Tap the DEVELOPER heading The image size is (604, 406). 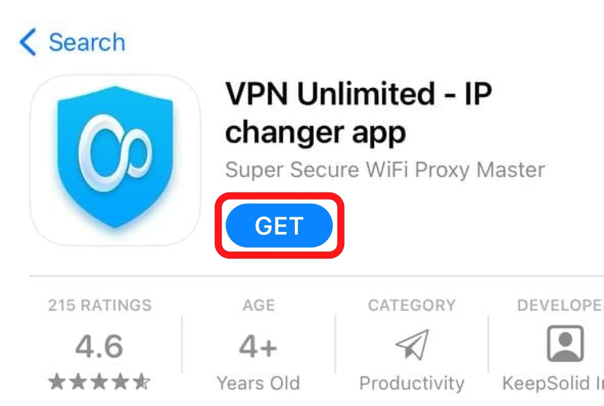click(560, 305)
